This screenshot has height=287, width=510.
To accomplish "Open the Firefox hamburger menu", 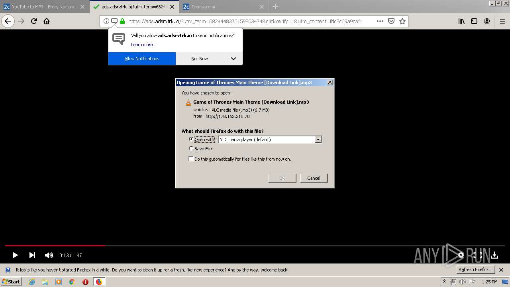I will pos(502,21).
